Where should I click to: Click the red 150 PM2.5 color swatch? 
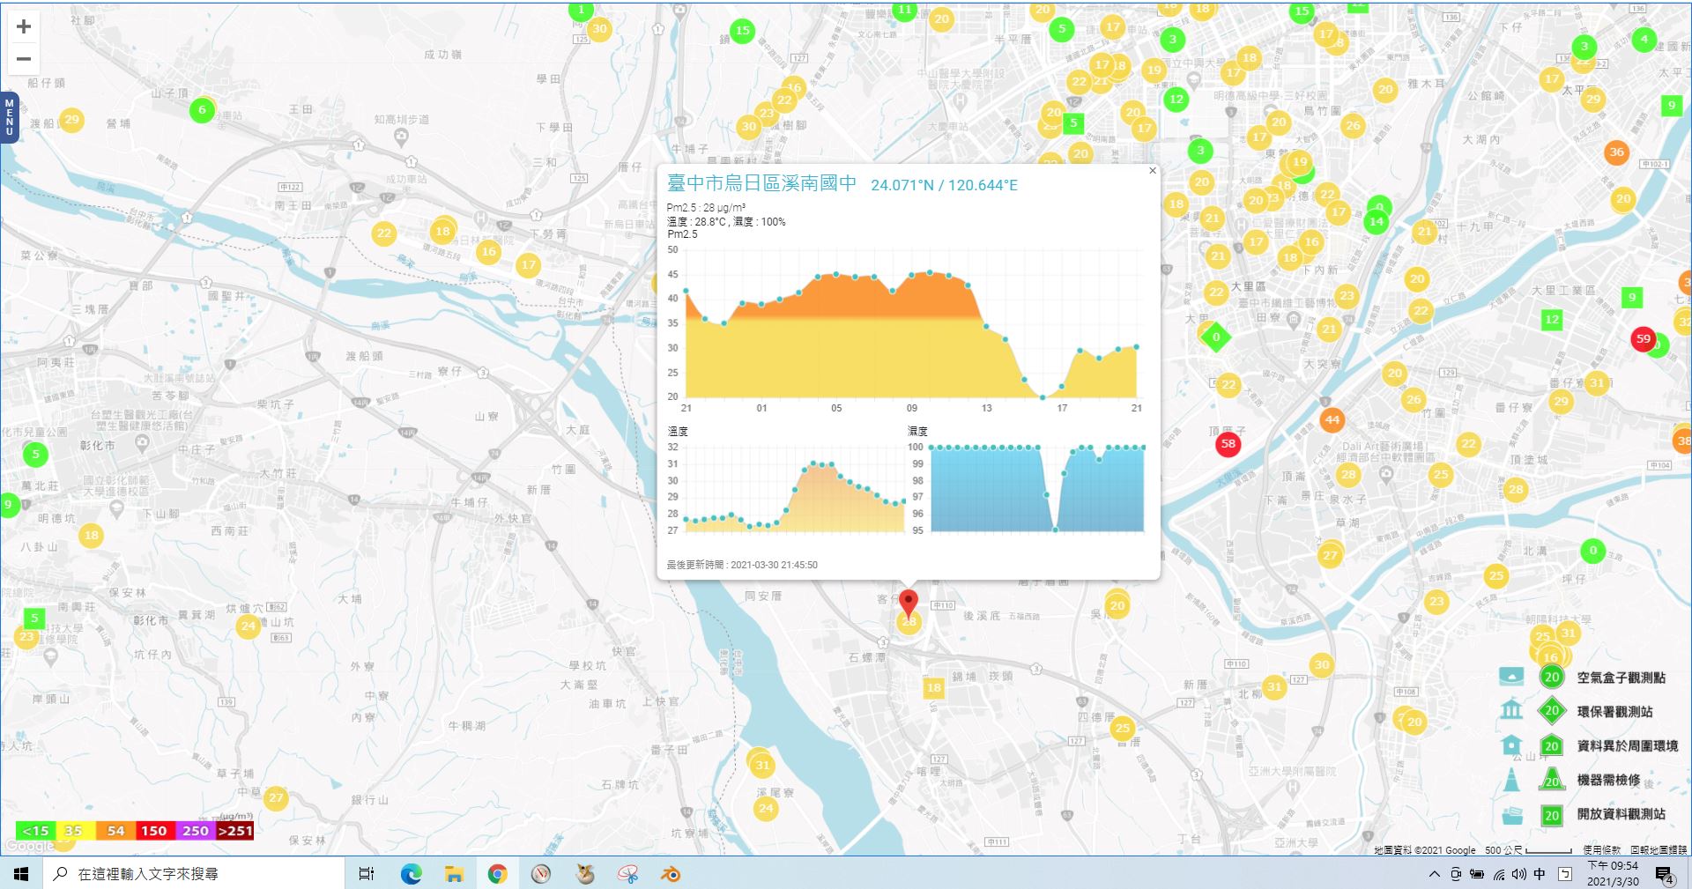click(x=155, y=830)
